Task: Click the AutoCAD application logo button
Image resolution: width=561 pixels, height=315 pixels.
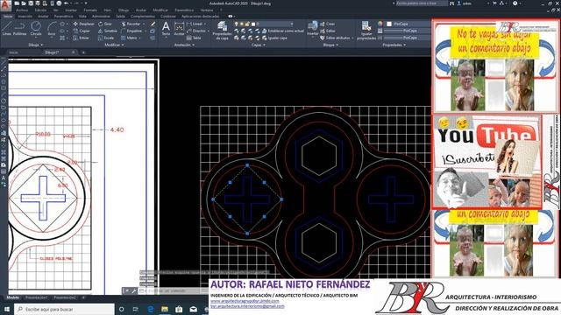Action: [5, 5]
